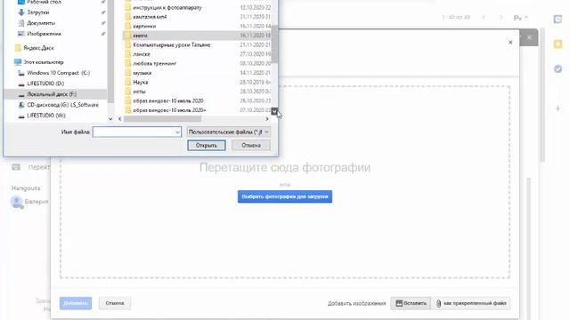Open the Google Calendar side panel icon
570x320 pixels.
click(558, 20)
